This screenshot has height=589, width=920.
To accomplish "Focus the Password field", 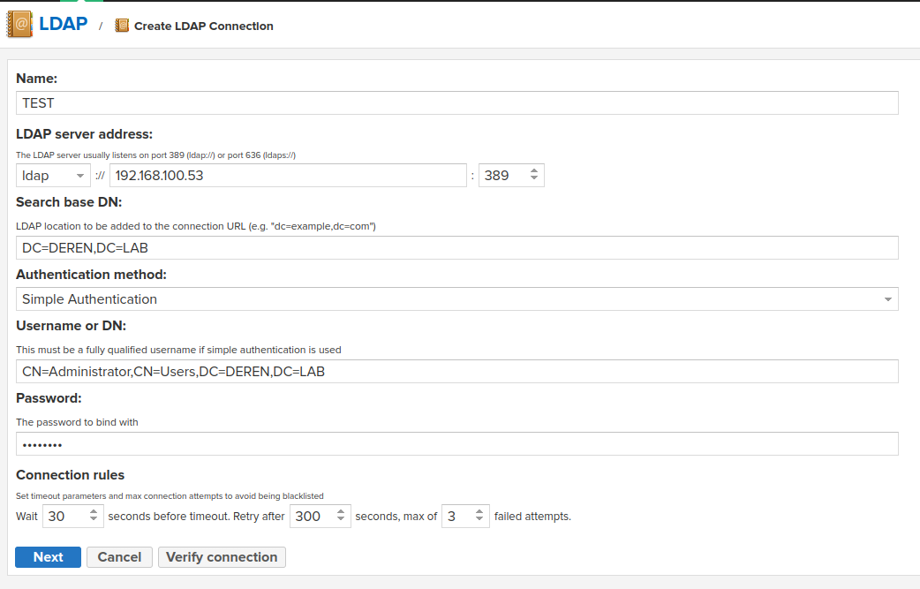I will point(457,444).
